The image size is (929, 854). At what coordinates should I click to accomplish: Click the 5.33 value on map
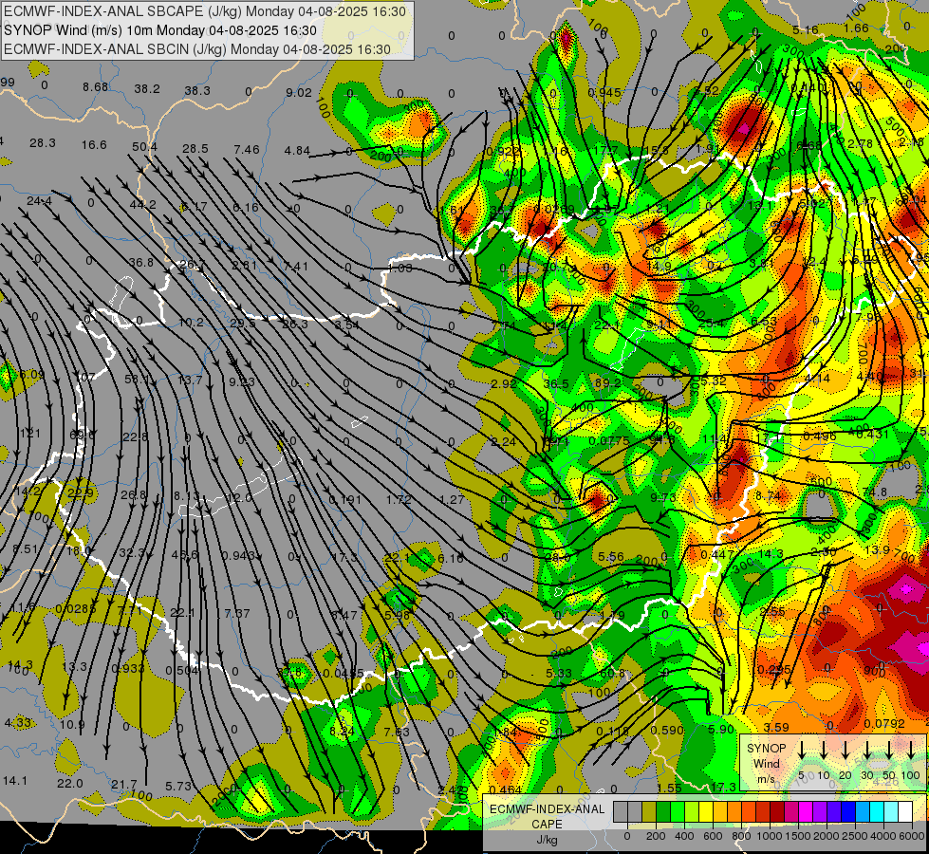point(559,674)
